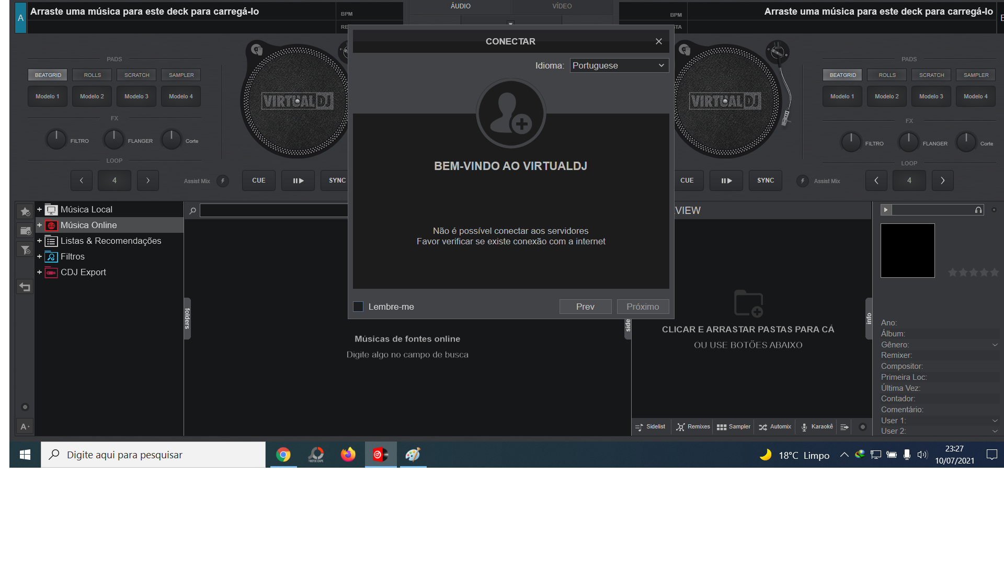Click the Assist Mix lightning icon on right deck
This screenshot has height=565, width=1004.
coord(802,181)
